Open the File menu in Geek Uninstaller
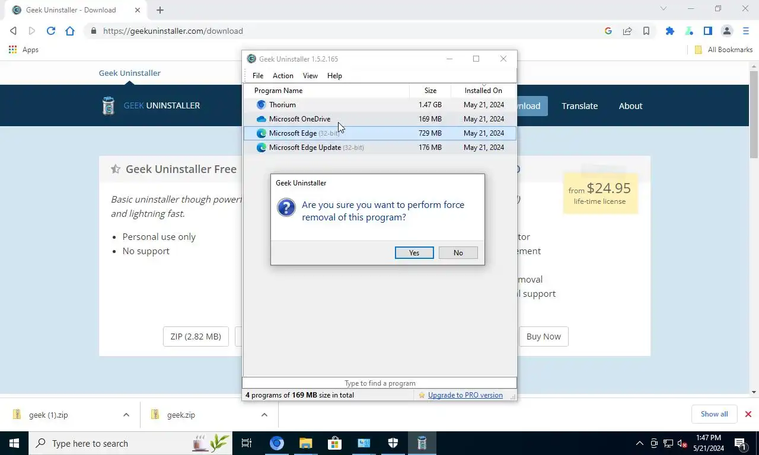 [258, 76]
